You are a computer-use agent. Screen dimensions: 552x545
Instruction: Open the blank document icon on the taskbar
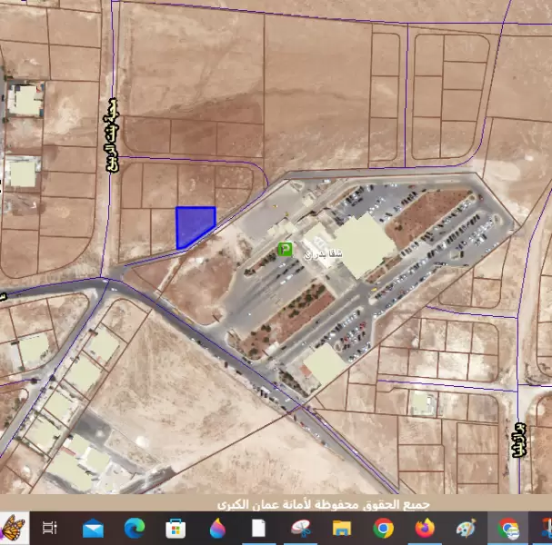pyautogui.click(x=258, y=528)
